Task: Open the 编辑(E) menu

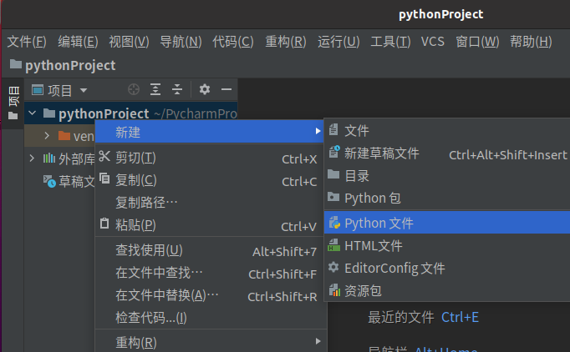Action: 78,42
